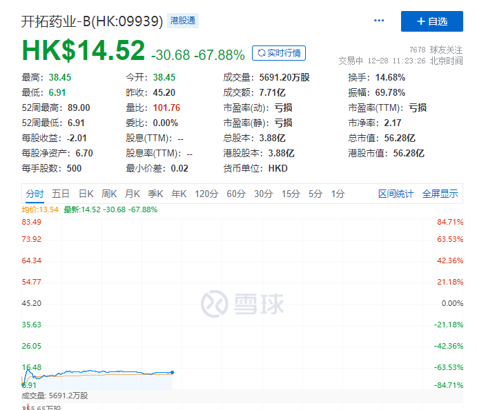The width and height of the screenshot is (477, 410).
Task: Click the 港股通 tag badge
Action: tap(183, 21)
